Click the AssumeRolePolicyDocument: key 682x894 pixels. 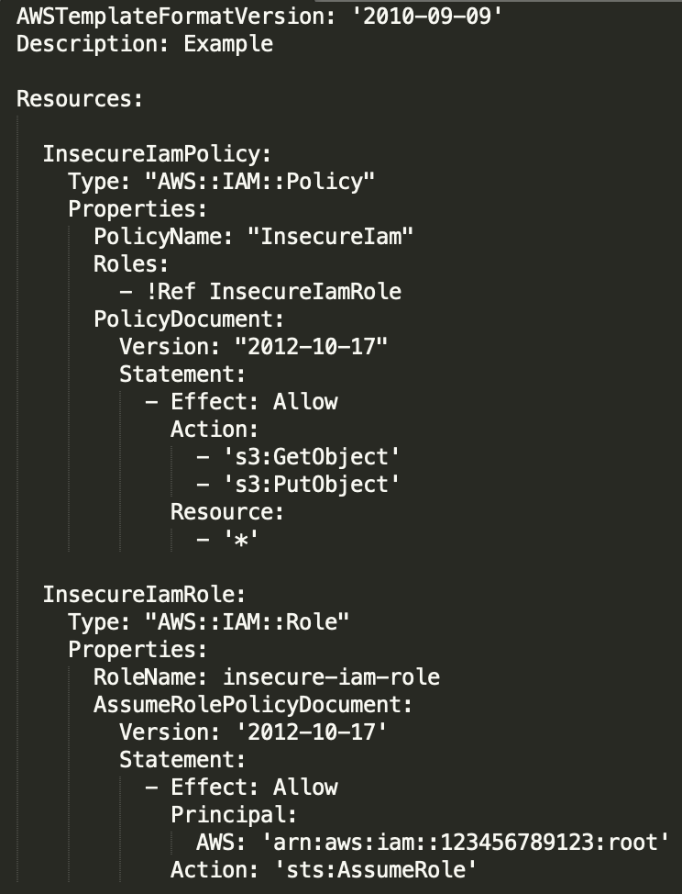click(254, 704)
